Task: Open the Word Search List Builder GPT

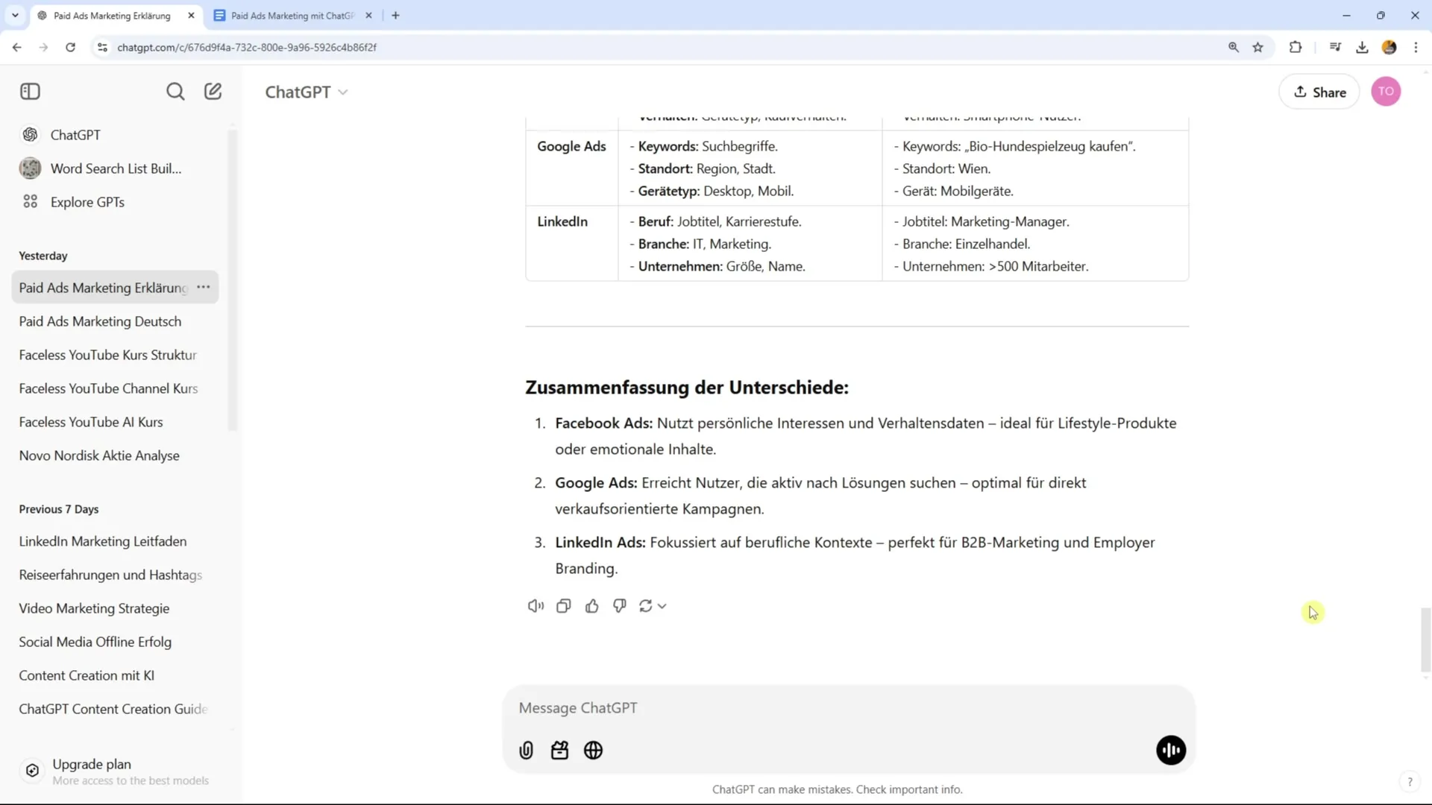Action: coord(116,168)
